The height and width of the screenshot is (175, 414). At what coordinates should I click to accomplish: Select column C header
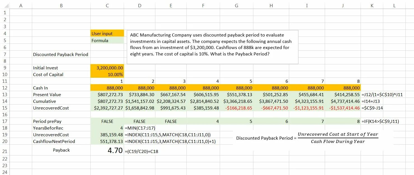[107, 5]
